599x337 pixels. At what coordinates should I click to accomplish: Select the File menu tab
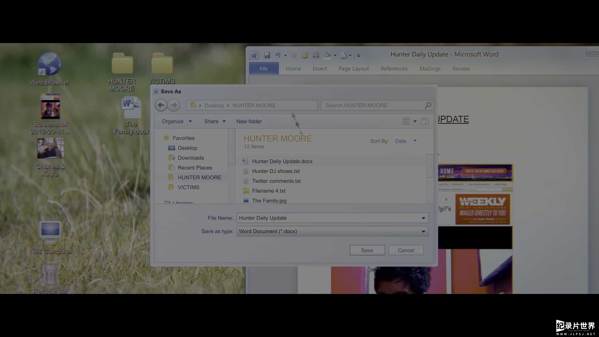pyautogui.click(x=263, y=68)
